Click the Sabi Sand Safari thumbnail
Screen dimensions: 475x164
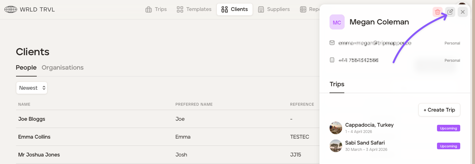pyautogui.click(x=336, y=146)
